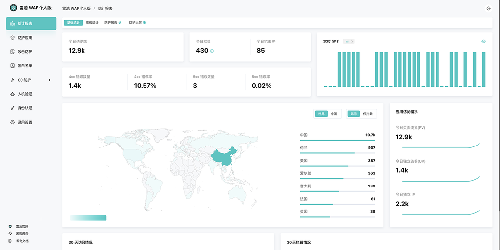500x250 pixels.
Task: Open 防护应用 from the sidebar
Action: [x=24, y=38]
